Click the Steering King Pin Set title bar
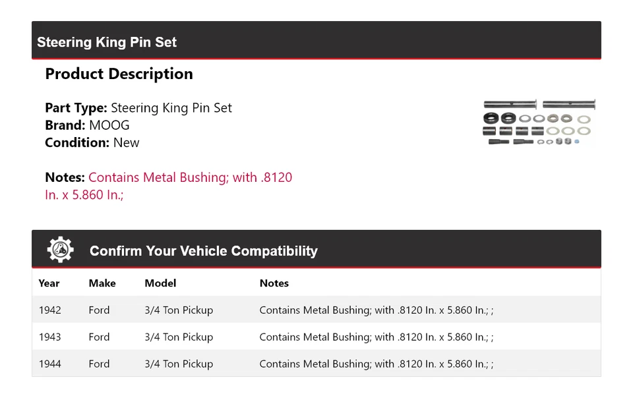 (x=107, y=42)
